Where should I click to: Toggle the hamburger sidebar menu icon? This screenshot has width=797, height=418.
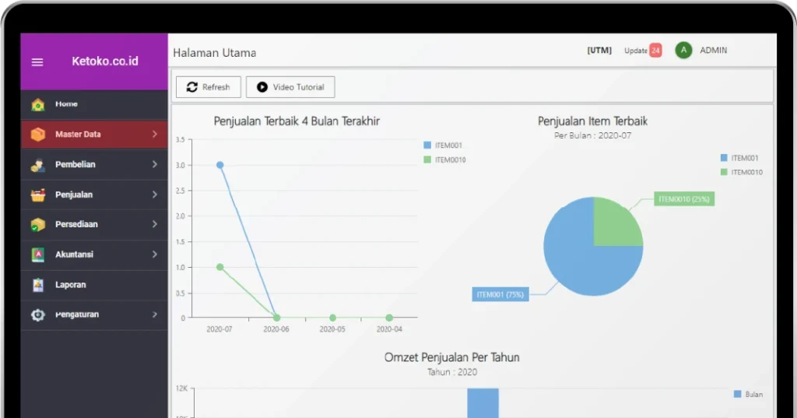pos(37,62)
